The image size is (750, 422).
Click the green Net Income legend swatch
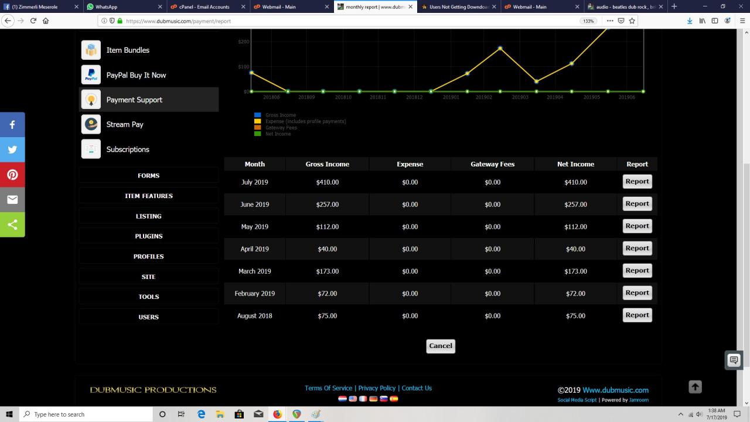click(x=257, y=134)
